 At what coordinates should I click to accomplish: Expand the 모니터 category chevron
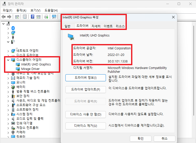8,83
